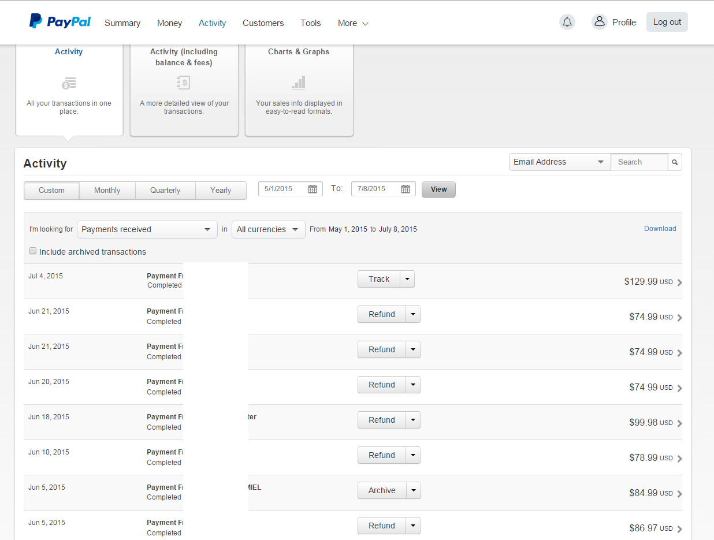This screenshot has height=540, width=714.
Task: Expand the All currencies dropdown
Action: click(x=268, y=229)
